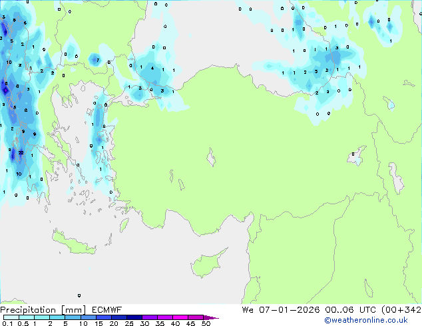Select the 1 to 2 mm legend swatch

(42, 317)
